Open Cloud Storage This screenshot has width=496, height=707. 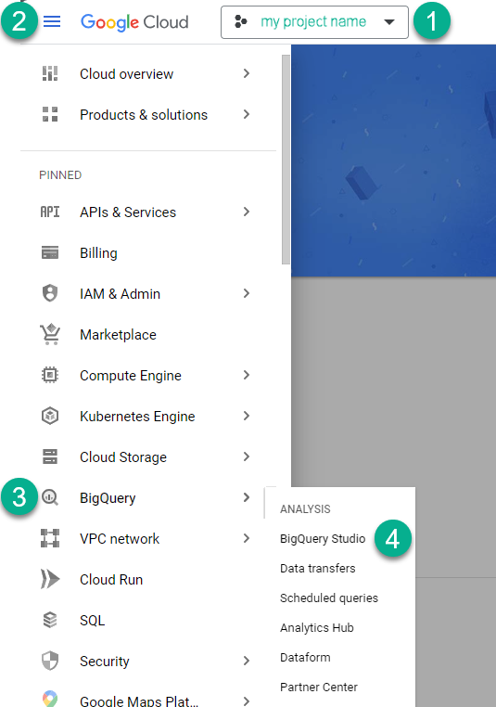[123, 457]
